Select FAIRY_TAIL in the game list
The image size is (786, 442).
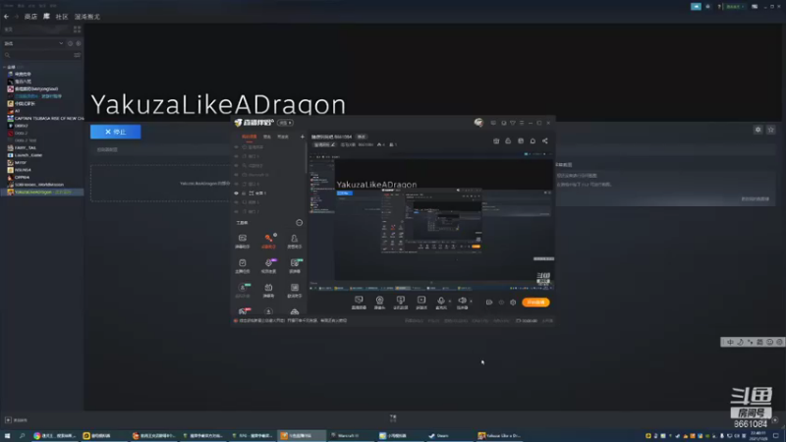[x=26, y=148]
